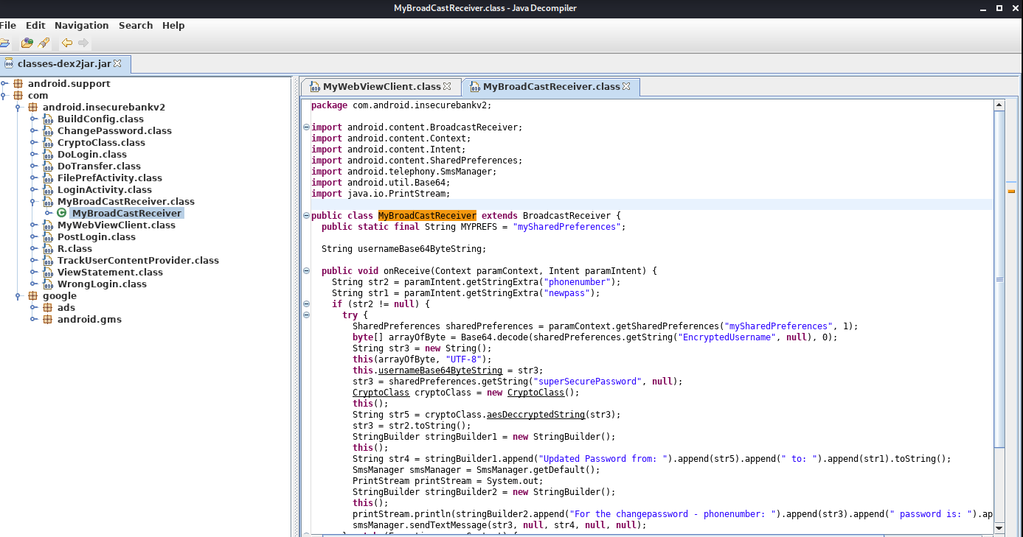Click the jar icon on the classes-dex2jar.jar tab
The height and width of the screenshot is (537, 1023).
[10, 63]
